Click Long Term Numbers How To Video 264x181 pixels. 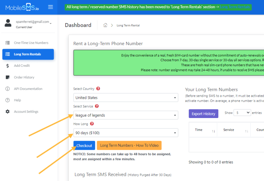click(129, 146)
